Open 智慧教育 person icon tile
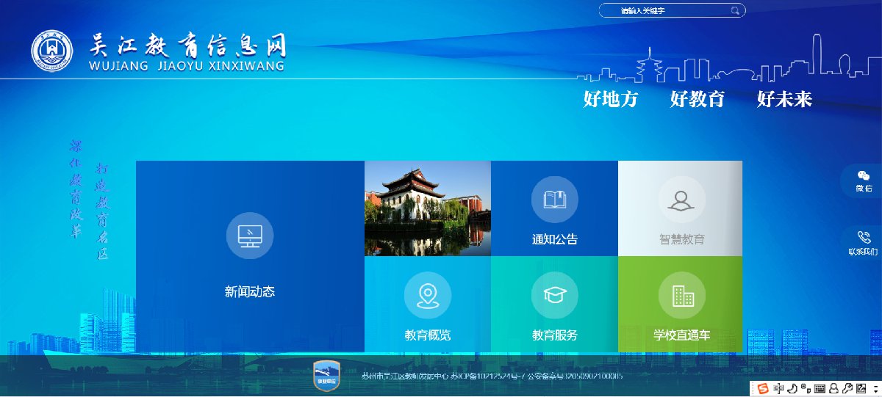The height and width of the screenshot is (397, 882). point(681,200)
